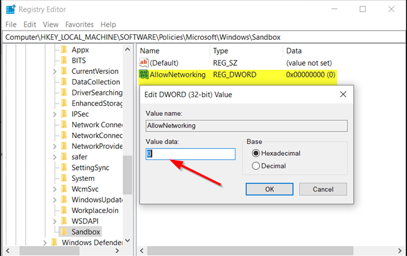Expand the WcmSvc key
This screenshot has height=256, width=407.
pyautogui.click(x=55, y=189)
